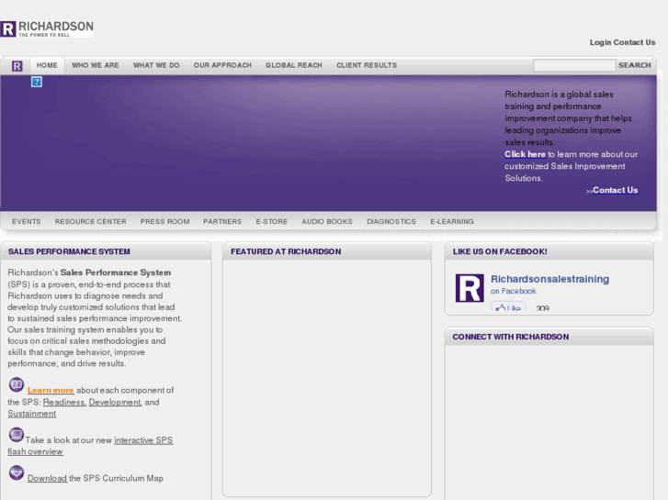Click the Readiness link
Viewport: 668px width, 500px height.
click(64, 402)
